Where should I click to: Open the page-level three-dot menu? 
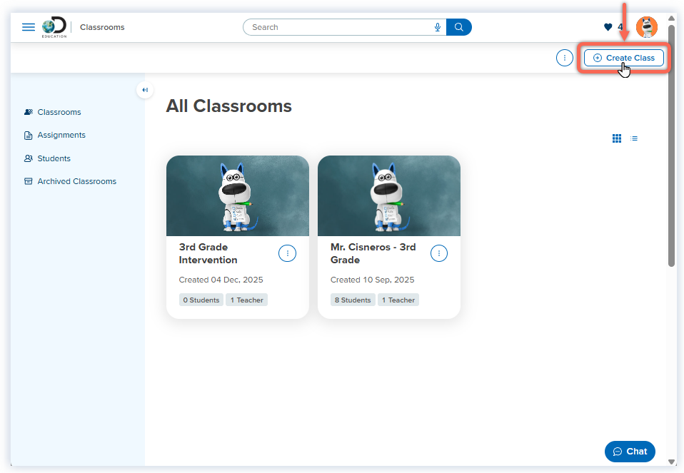click(564, 58)
